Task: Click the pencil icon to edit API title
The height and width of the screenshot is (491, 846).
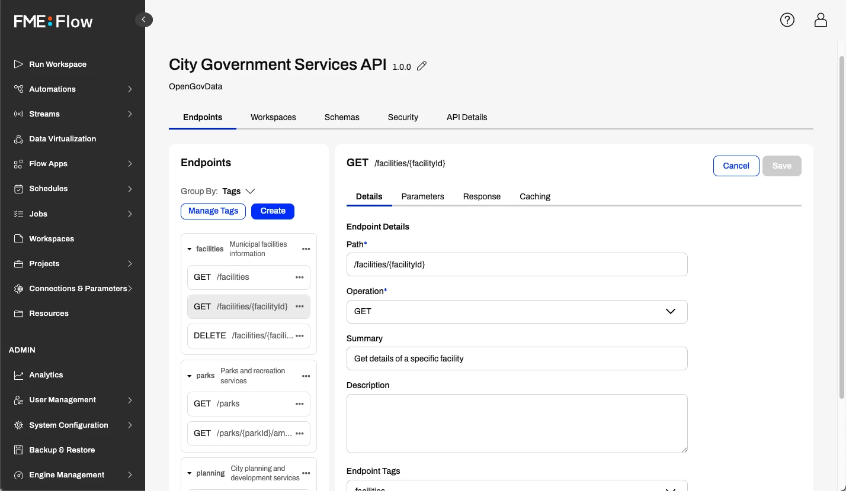Action: click(x=422, y=66)
